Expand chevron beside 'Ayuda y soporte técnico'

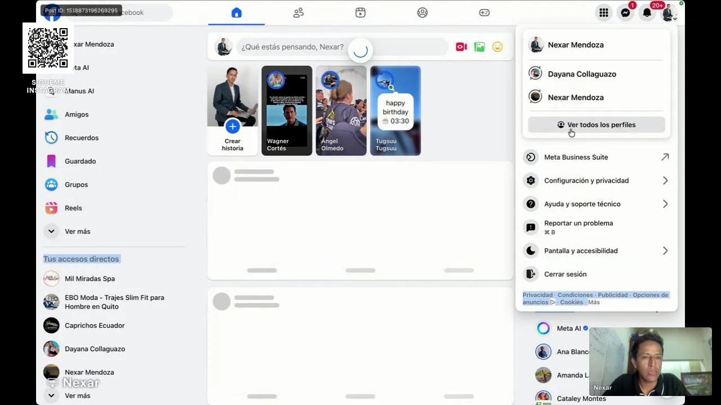[x=665, y=204]
